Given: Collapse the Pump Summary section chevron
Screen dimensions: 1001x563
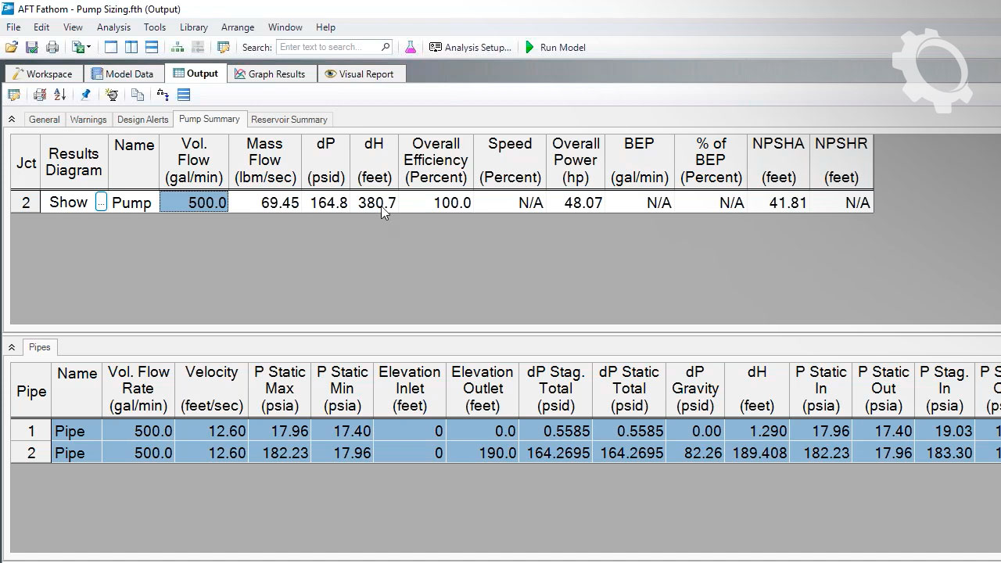Looking at the screenshot, I should 12,120.
